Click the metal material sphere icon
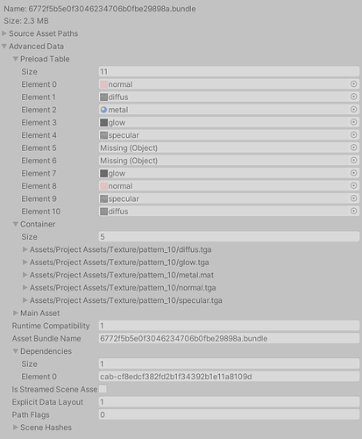The height and width of the screenshot is (439, 362). (x=103, y=110)
